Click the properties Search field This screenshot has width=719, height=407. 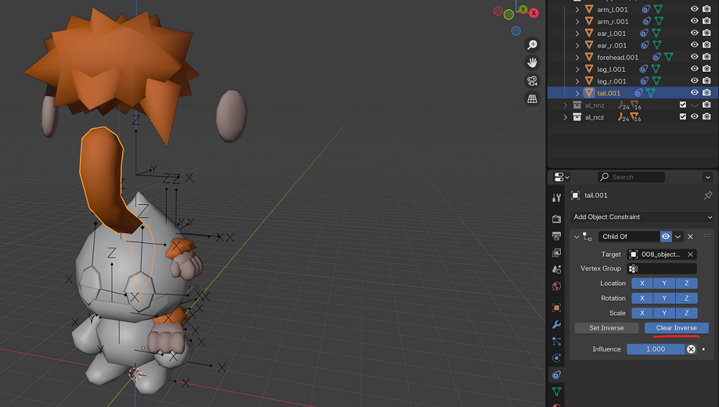coord(631,177)
